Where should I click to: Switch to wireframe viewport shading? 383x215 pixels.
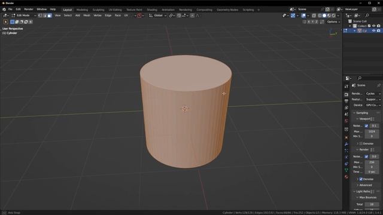tap(320, 16)
